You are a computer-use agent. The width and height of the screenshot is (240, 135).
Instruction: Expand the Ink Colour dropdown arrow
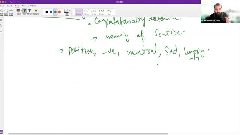pos(69,11)
